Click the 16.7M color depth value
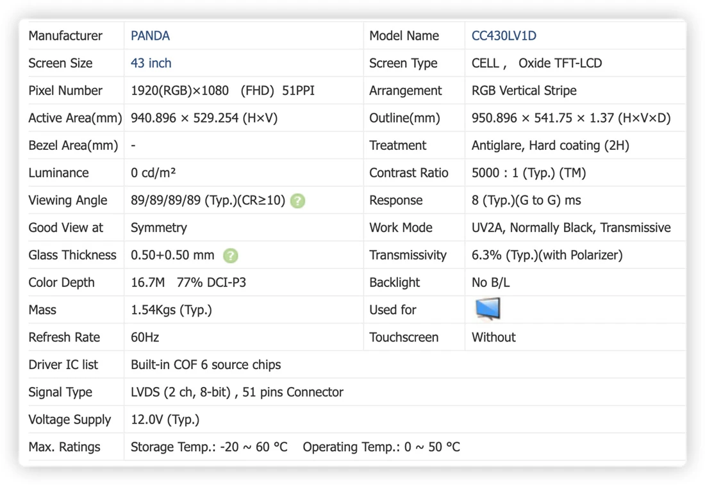This screenshot has width=705, height=485. tap(148, 283)
